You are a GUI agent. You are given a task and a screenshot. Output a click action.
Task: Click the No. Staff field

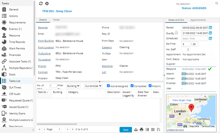click(x=186, y=49)
